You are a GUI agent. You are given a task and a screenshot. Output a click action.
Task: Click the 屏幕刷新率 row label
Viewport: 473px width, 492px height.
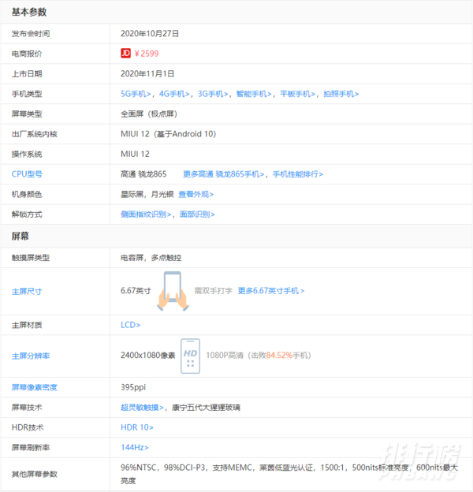pos(31,447)
